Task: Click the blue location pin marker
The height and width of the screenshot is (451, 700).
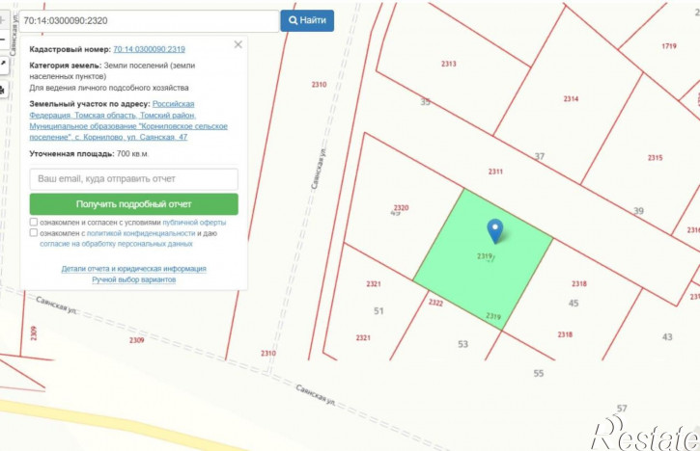Action: (495, 230)
